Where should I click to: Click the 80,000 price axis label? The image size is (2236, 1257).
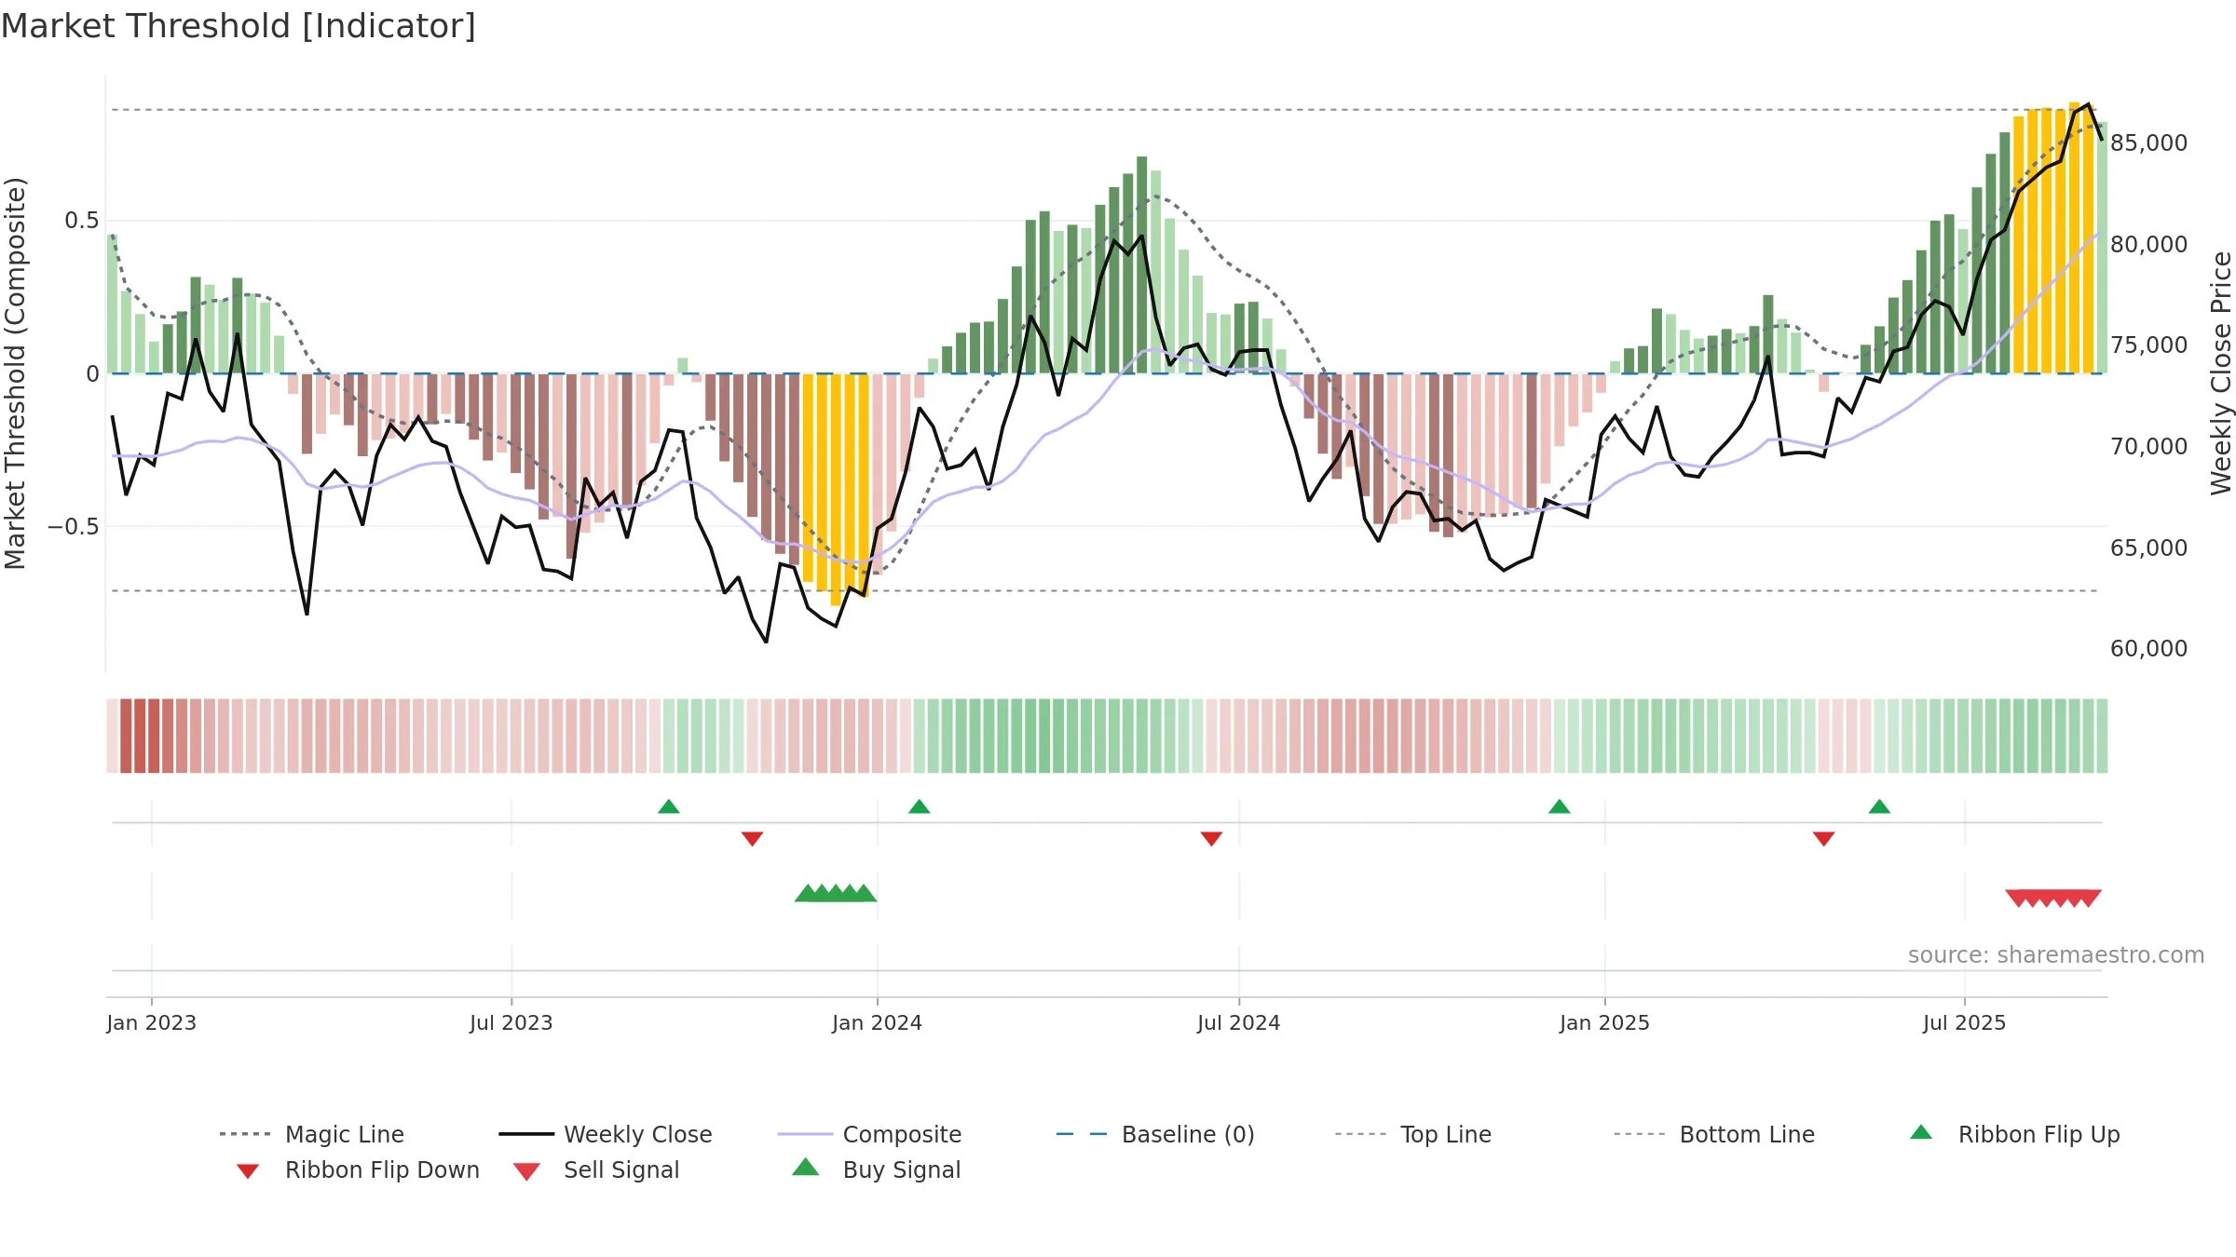point(2149,245)
